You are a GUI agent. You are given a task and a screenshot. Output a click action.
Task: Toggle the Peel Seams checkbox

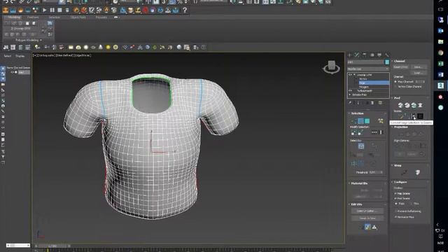[x=395, y=198]
